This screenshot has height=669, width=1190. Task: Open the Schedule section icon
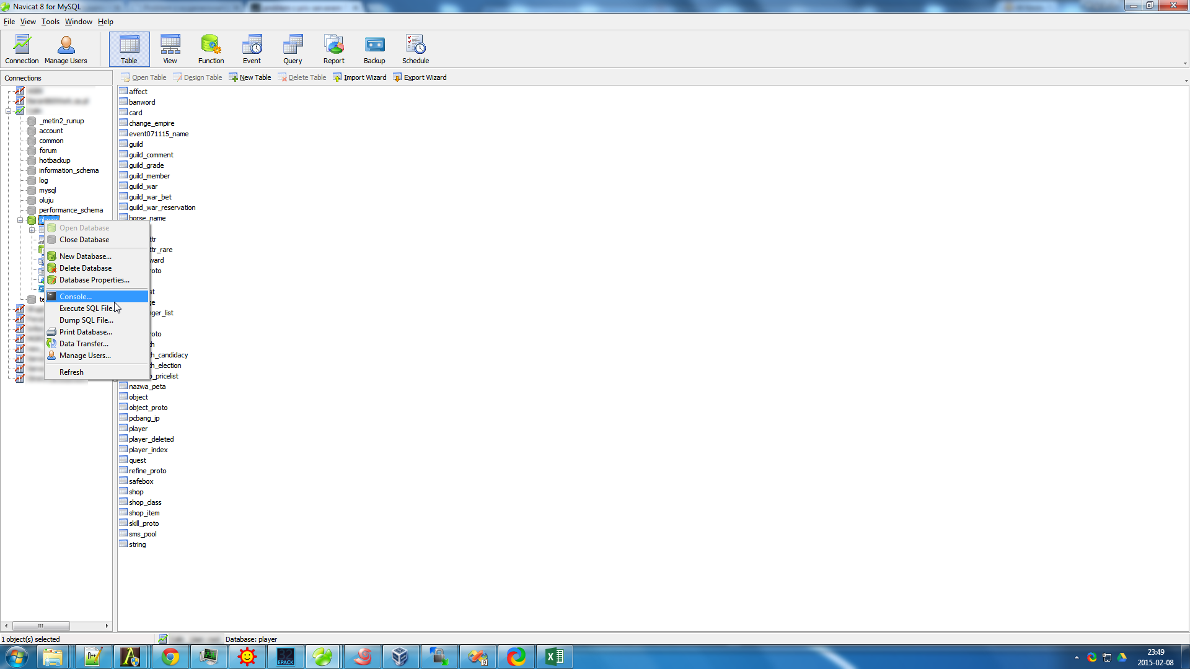415,50
